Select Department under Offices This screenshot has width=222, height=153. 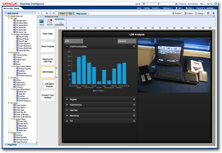point(20,82)
